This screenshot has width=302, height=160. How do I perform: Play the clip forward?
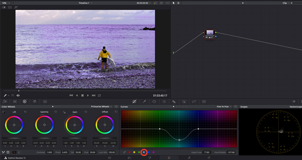pyautogui.click(x=88, y=96)
